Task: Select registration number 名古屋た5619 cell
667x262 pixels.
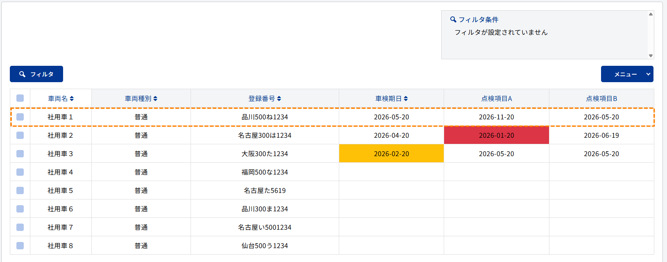Action: [x=265, y=190]
